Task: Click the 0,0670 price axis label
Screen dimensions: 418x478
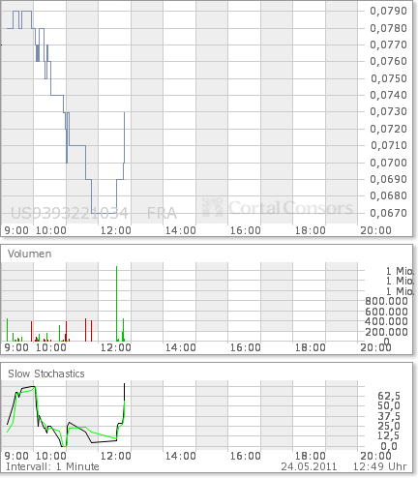Action: [388, 213]
